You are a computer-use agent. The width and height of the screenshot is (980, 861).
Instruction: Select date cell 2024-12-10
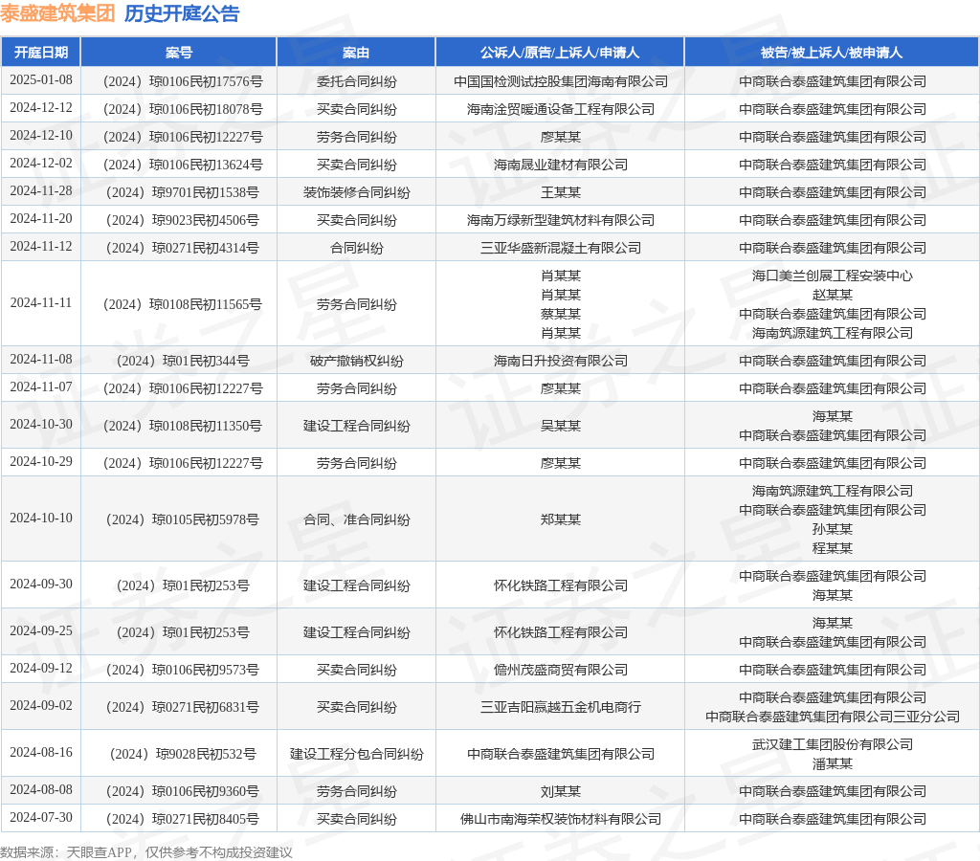click(41, 136)
